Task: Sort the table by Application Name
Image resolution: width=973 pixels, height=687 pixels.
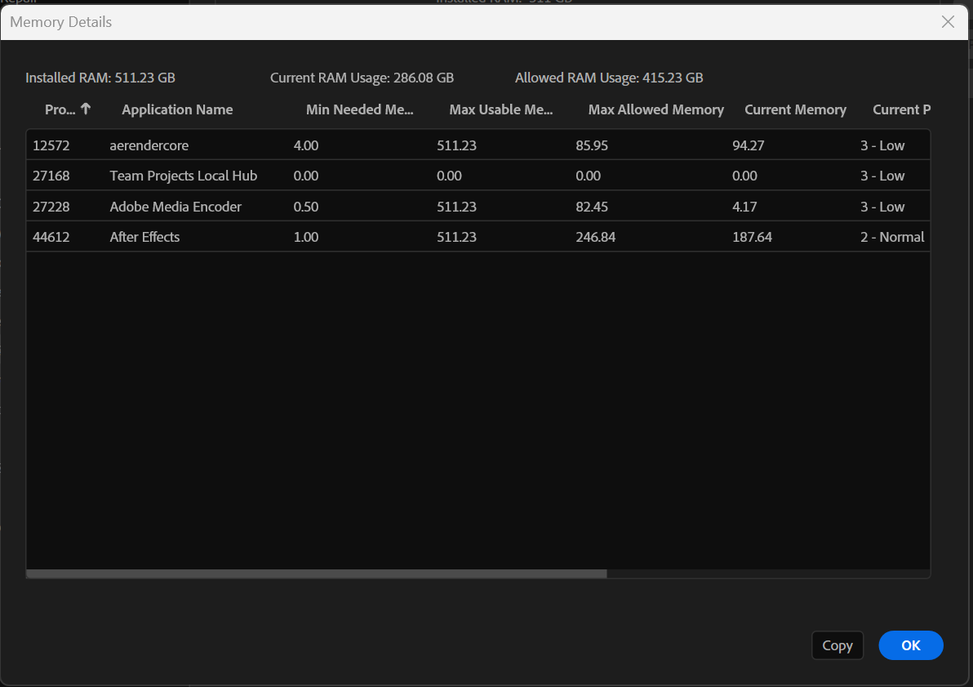Action: pyautogui.click(x=176, y=109)
